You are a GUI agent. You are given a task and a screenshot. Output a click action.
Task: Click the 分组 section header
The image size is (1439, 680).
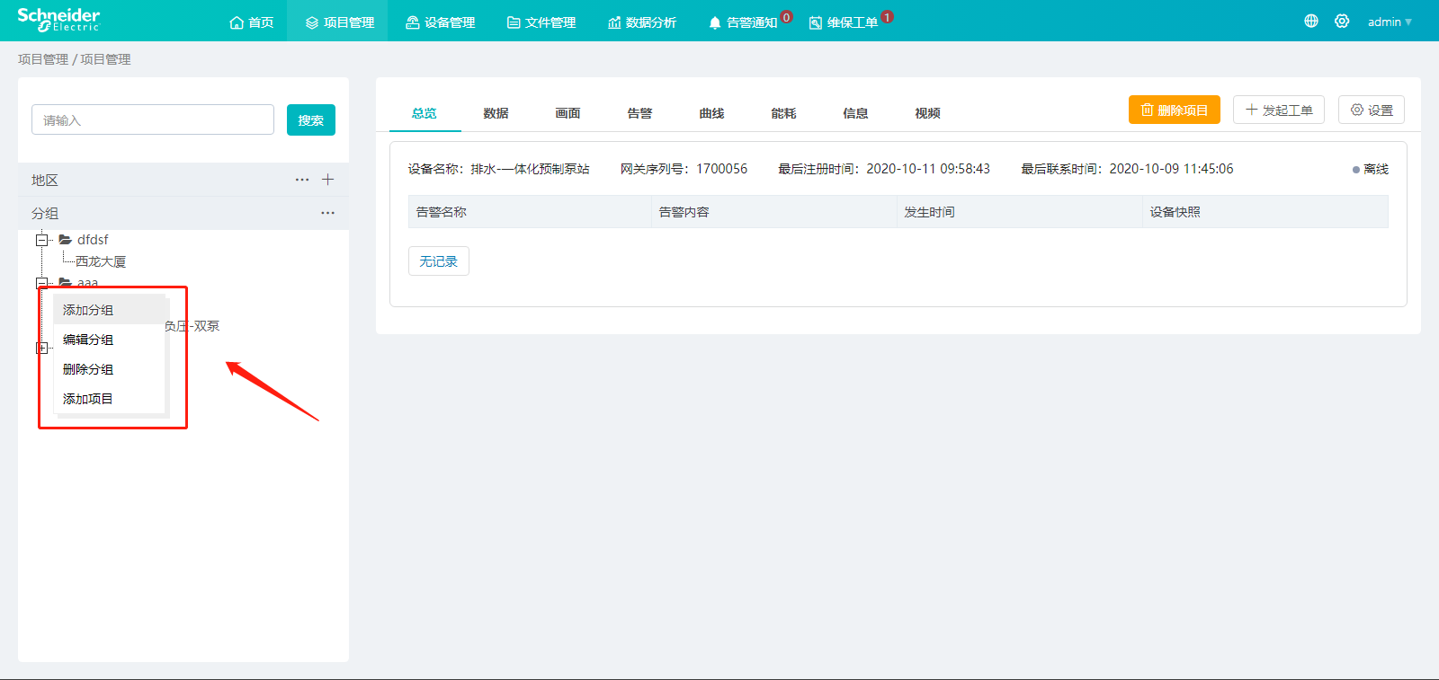(x=183, y=213)
